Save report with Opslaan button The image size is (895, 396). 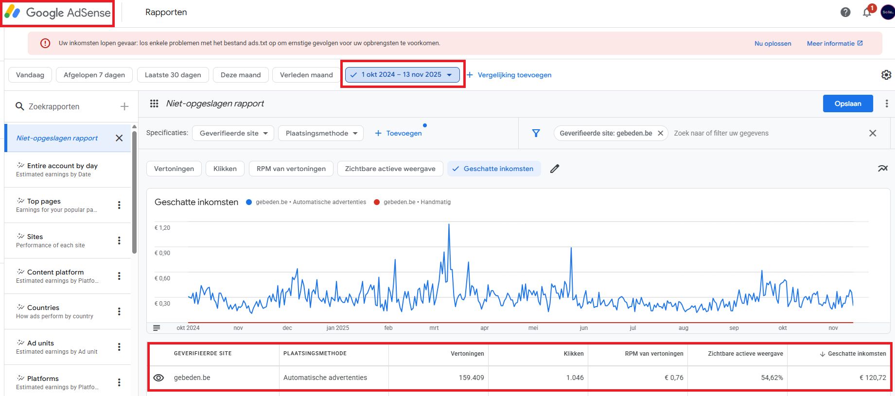(848, 103)
